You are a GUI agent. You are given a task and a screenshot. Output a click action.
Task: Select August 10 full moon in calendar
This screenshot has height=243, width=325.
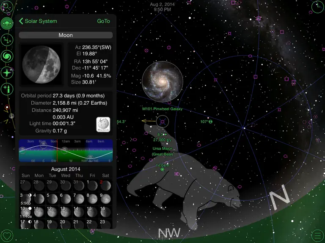coord(26,212)
